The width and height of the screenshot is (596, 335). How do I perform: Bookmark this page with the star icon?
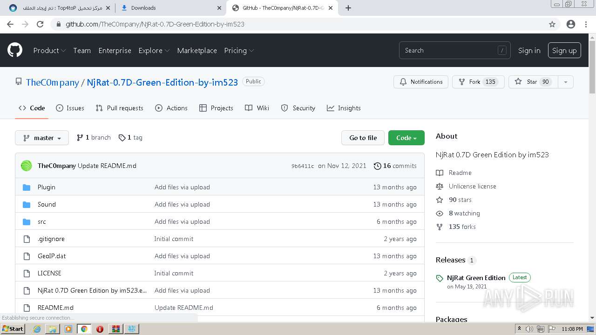[x=552, y=24]
